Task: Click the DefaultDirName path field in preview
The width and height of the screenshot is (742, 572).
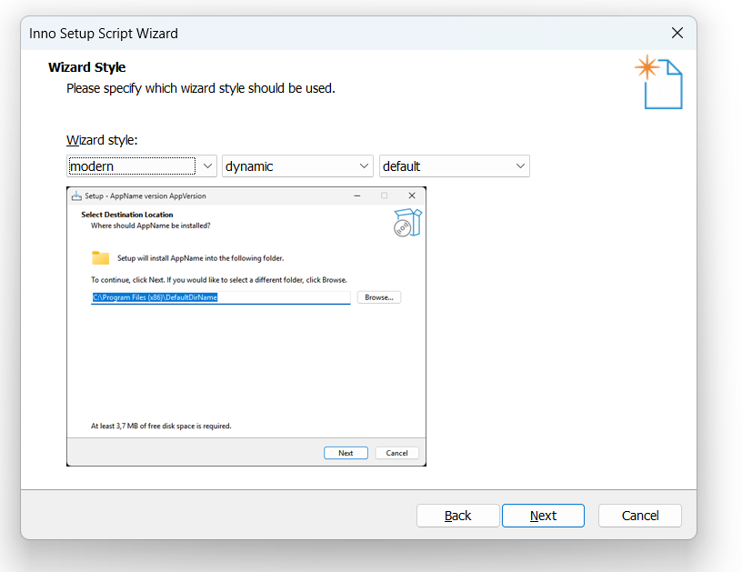Action: pos(221,297)
